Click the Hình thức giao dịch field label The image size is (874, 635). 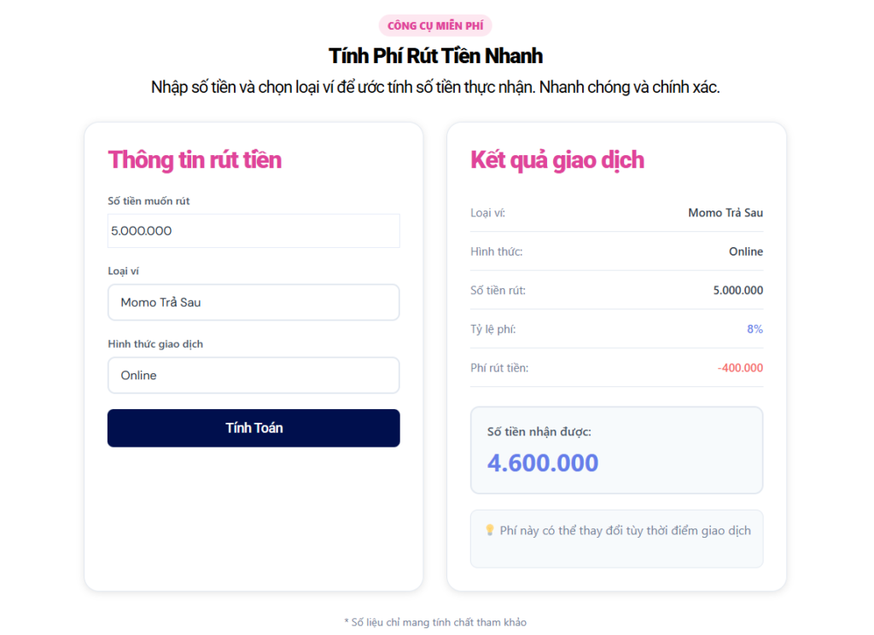click(x=155, y=344)
